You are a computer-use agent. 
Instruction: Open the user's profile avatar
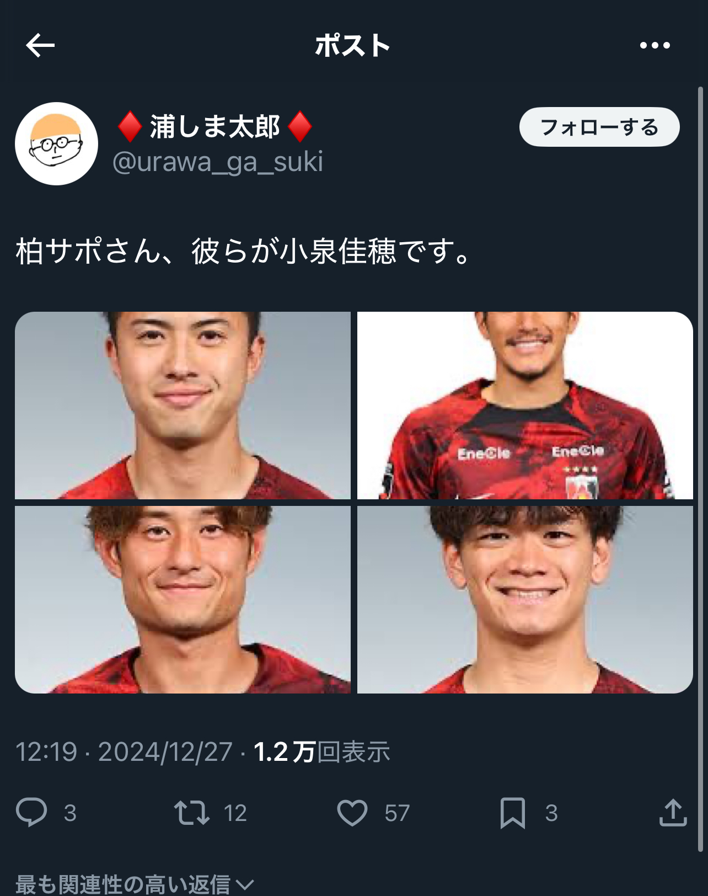point(56,143)
